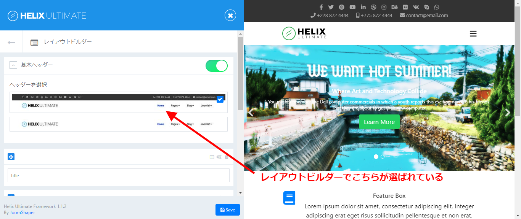
Task: Collapse the 基本ヘッダー section
Action: (13, 65)
